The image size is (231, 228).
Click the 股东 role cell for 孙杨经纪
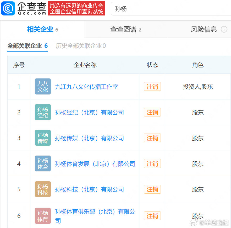pos(198,113)
